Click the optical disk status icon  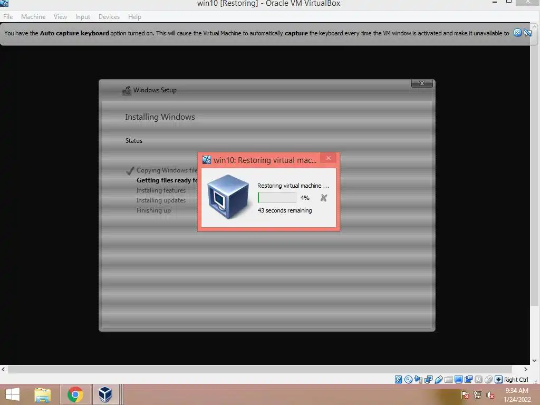pyautogui.click(x=409, y=380)
